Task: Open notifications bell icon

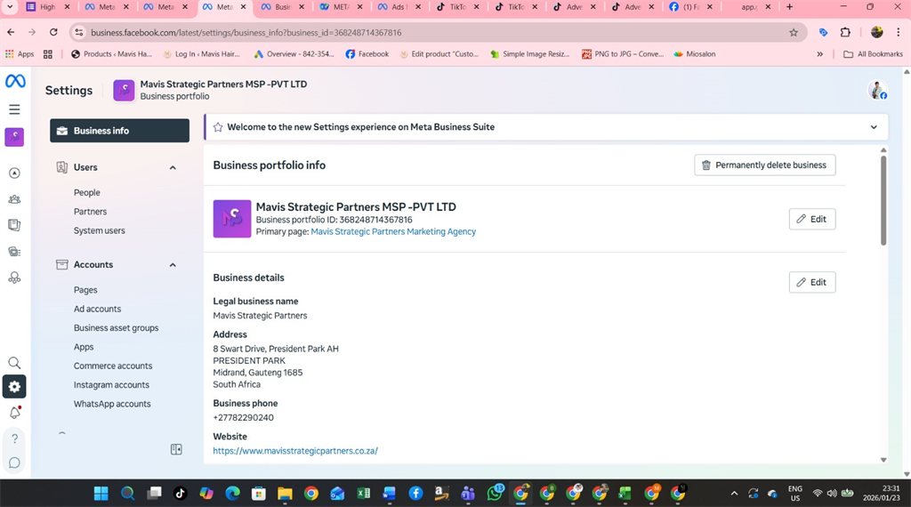Action: click(x=14, y=413)
